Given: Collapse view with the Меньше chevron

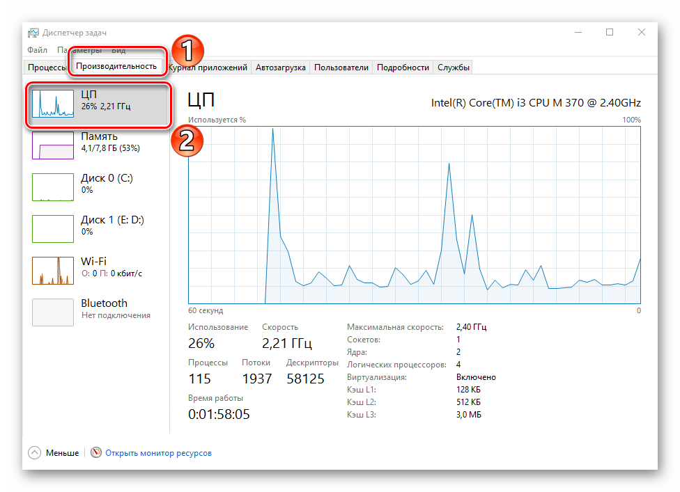Looking at the screenshot, I should (35, 452).
